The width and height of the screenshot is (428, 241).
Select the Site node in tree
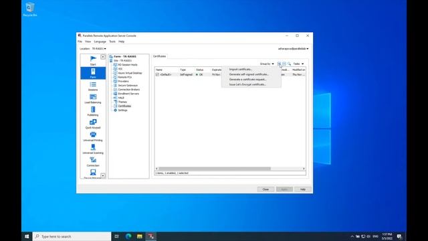click(122, 61)
